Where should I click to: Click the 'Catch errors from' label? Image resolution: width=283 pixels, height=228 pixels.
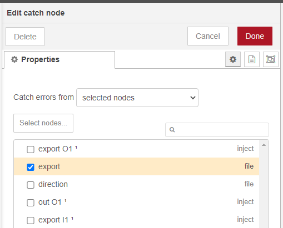pos(43,97)
